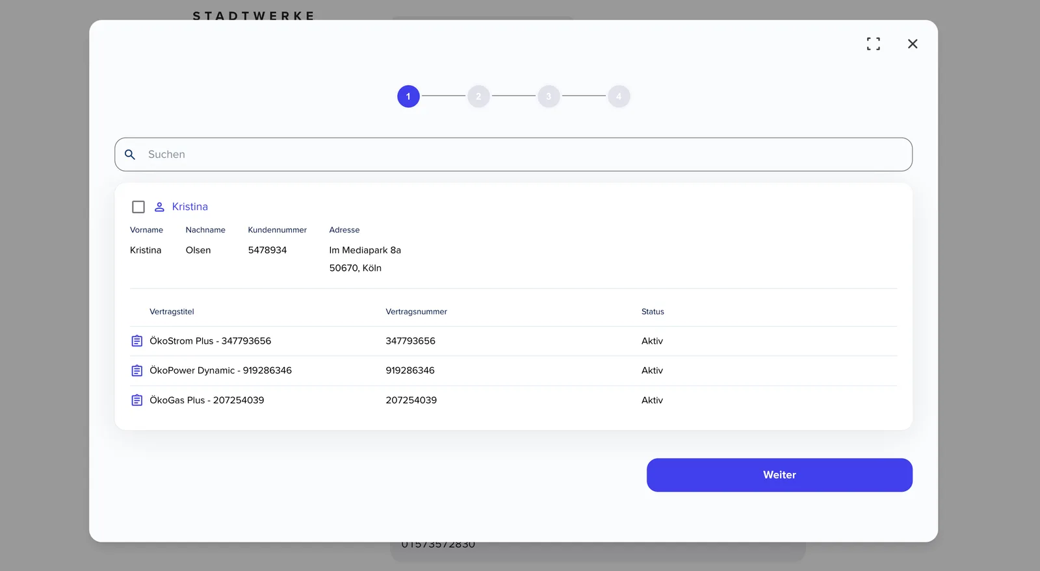Click the Vorname value Kristina
Image resolution: width=1040 pixels, height=571 pixels.
click(x=146, y=250)
